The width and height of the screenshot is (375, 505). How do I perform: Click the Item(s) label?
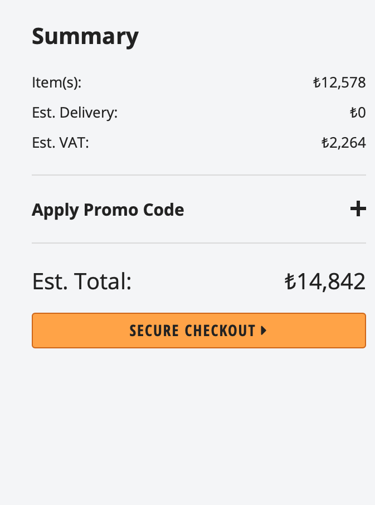coord(57,84)
